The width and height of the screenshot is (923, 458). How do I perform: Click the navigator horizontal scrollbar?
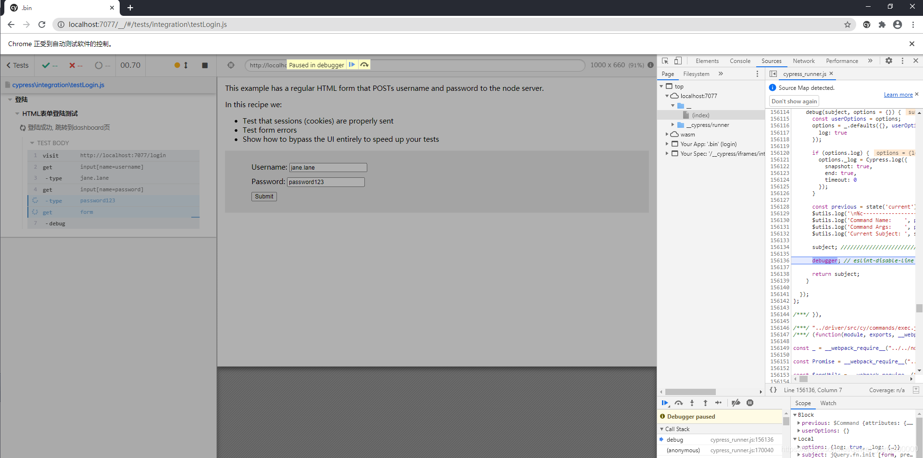click(690, 392)
